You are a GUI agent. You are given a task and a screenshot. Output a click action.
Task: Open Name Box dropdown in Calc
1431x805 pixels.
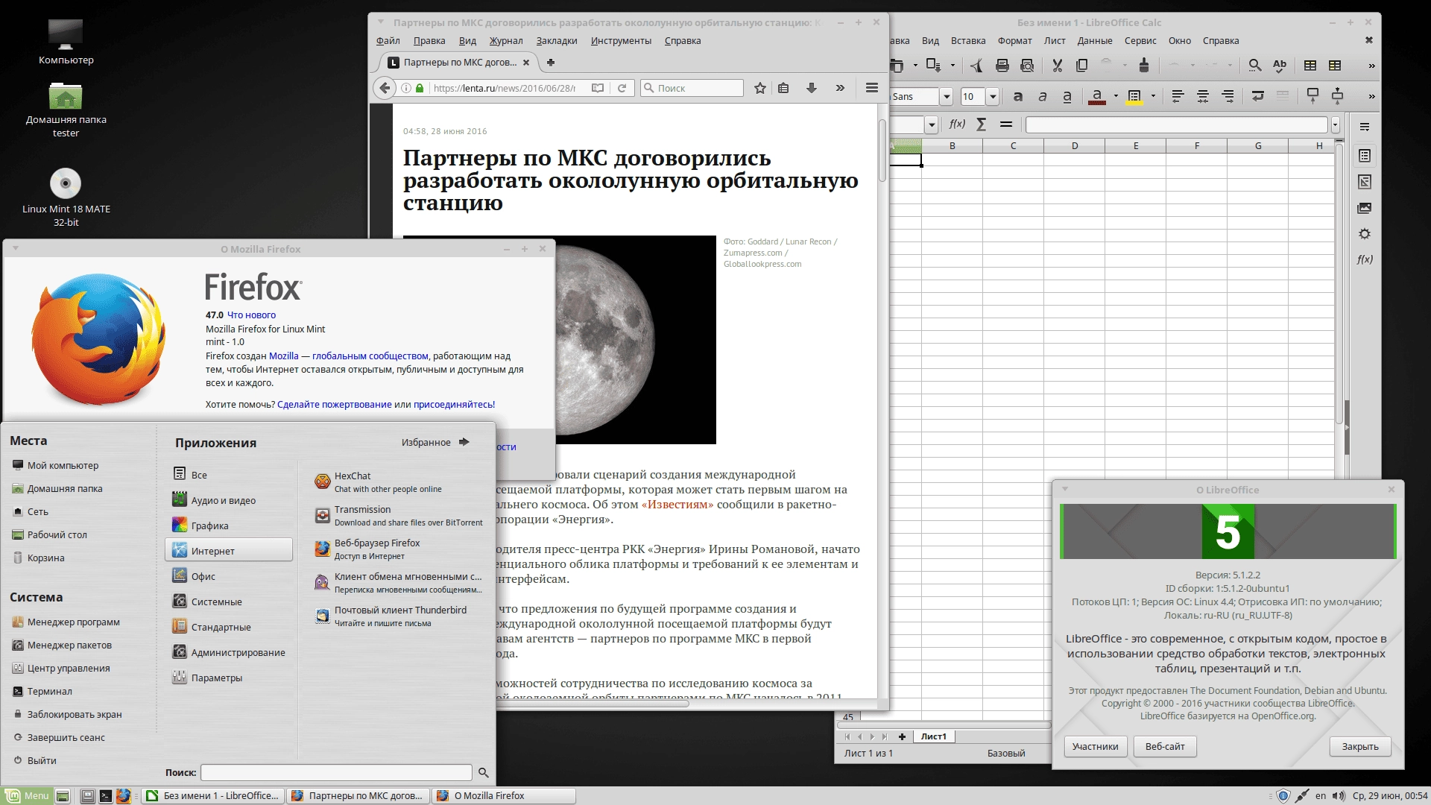tap(931, 124)
